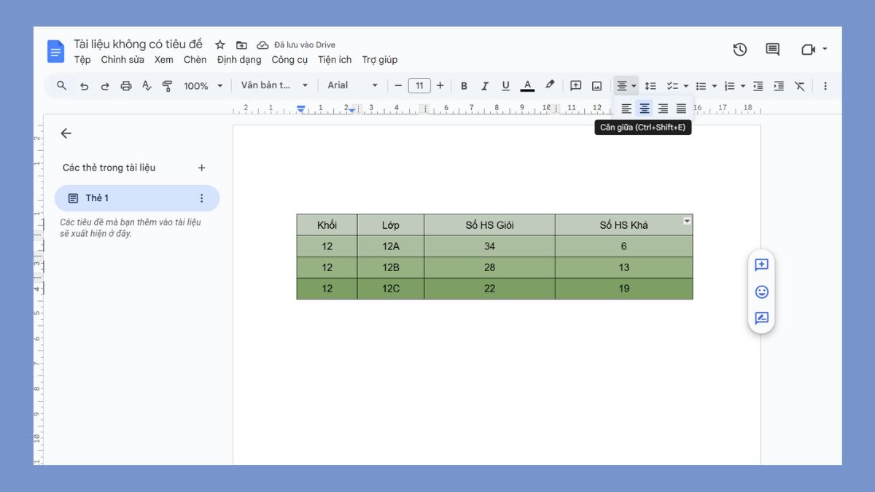Image resolution: width=875 pixels, height=492 pixels.
Task: Open the text color picker
Action: [x=527, y=86]
